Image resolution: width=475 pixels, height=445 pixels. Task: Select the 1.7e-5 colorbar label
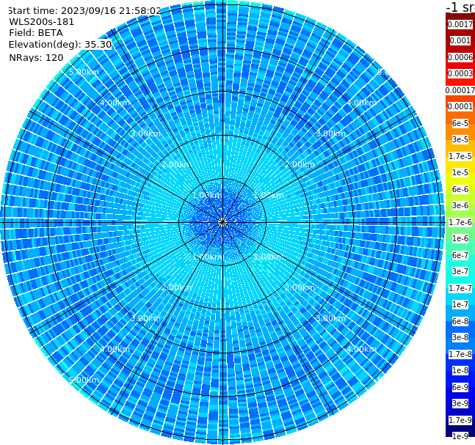[x=460, y=156]
